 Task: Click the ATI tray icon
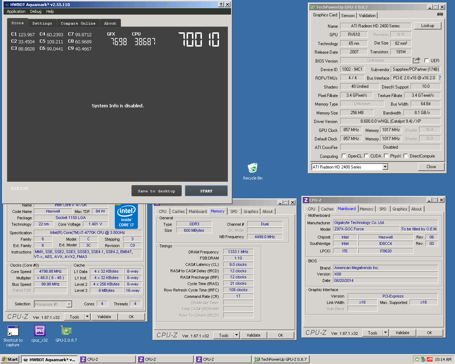(430, 359)
